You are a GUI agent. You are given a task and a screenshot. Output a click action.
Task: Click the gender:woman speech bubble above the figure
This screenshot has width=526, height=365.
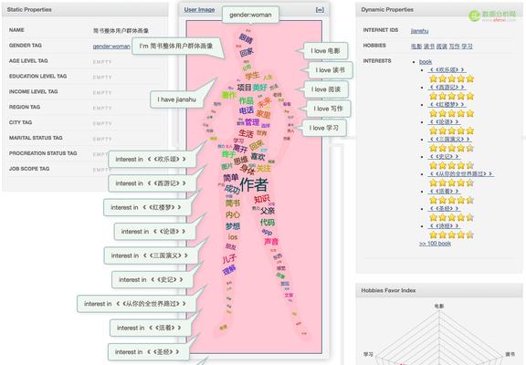point(250,15)
